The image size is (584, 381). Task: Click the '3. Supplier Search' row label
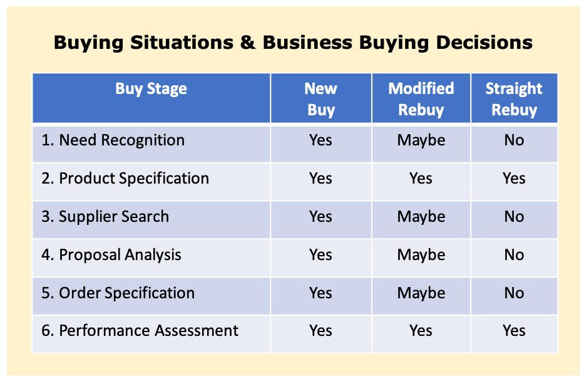[105, 217]
